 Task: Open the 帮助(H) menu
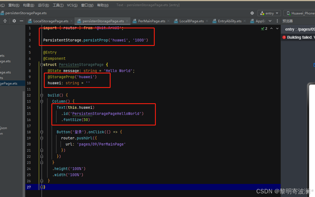[103, 5]
